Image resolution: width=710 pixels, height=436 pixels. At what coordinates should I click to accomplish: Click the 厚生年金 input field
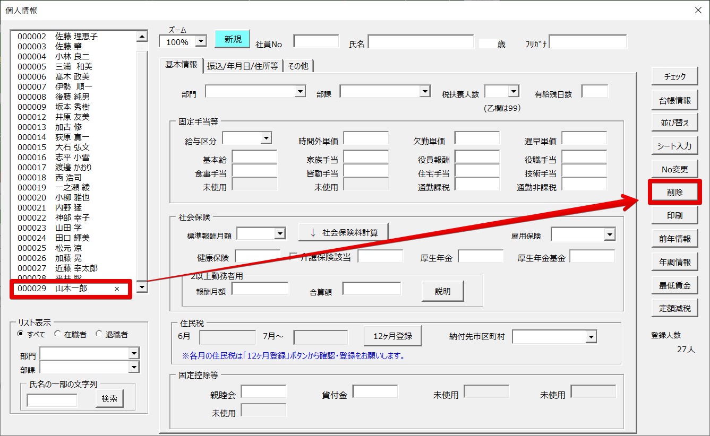pos(481,256)
